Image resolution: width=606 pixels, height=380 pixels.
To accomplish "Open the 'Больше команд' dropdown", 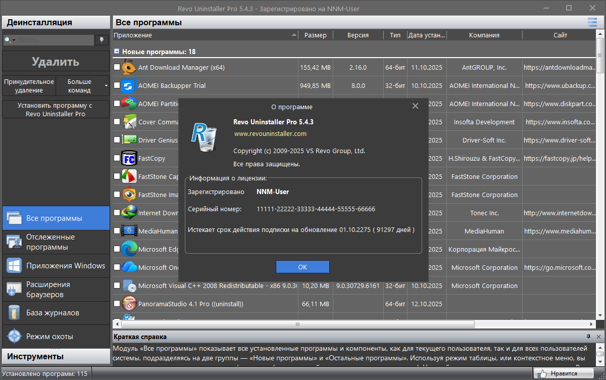I will point(82,86).
